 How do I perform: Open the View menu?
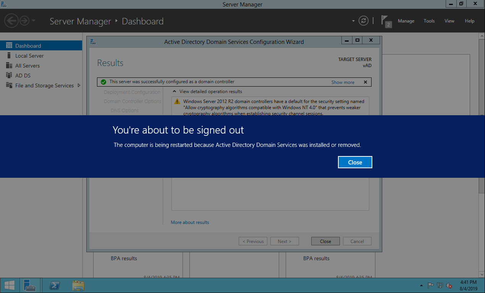[x=449, y=21]
